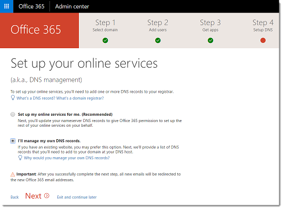
Task: Click 'Exit and continue later' link
Action: 77,197
